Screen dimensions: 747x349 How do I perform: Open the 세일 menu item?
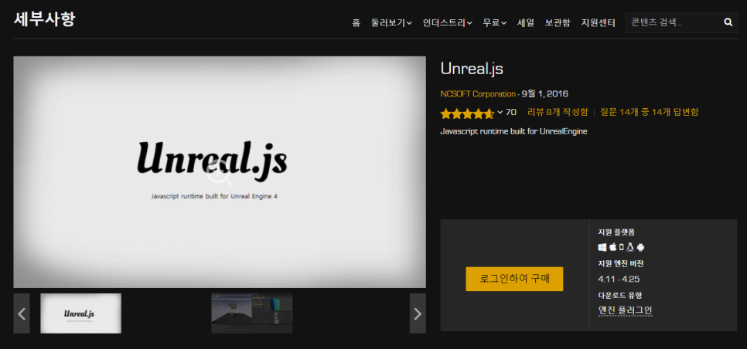[526, 22]
